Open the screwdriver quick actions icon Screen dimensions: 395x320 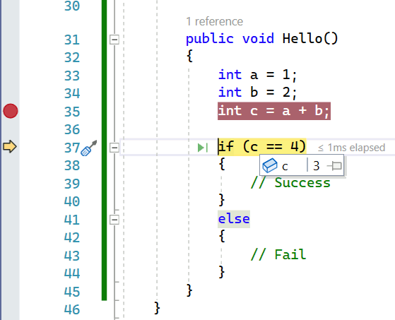click(x=88, y=148)
